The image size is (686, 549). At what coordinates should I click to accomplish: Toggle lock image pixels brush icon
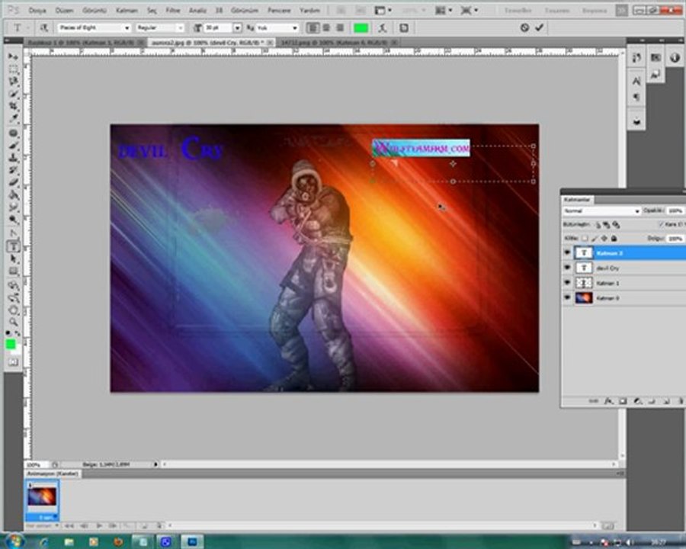594,238
